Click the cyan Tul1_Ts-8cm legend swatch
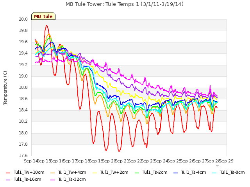Screen dimensions: 250x187 (x=214, y=173)
